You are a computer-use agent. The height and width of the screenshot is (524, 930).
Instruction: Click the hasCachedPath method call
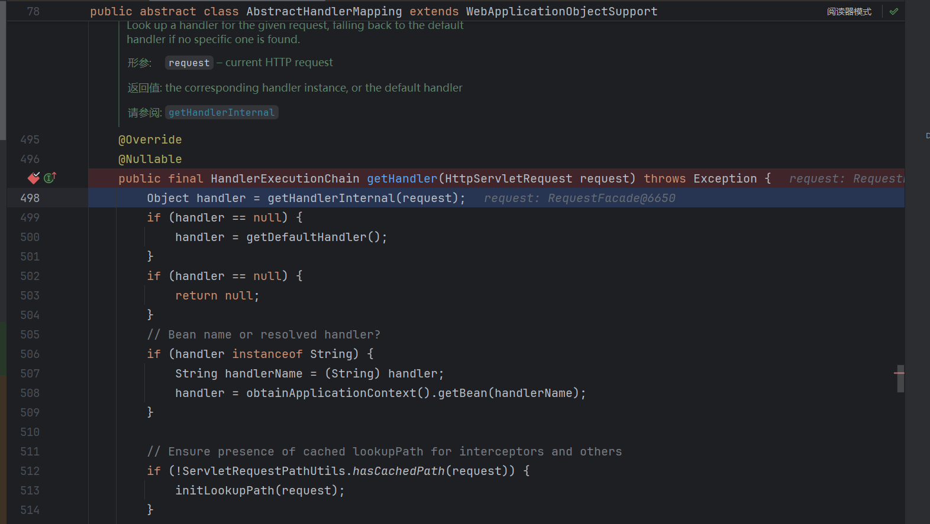398,471
